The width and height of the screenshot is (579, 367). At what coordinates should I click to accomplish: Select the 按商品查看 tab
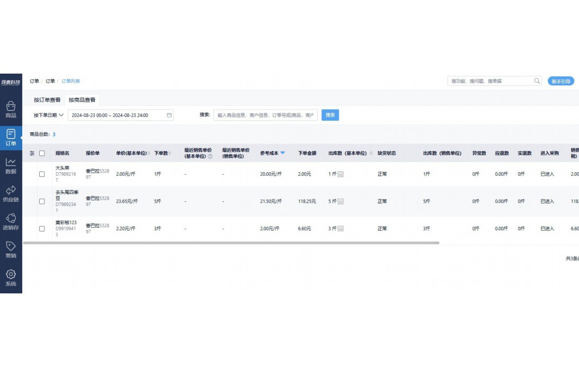pyautogui.click(x=82, y=100)
